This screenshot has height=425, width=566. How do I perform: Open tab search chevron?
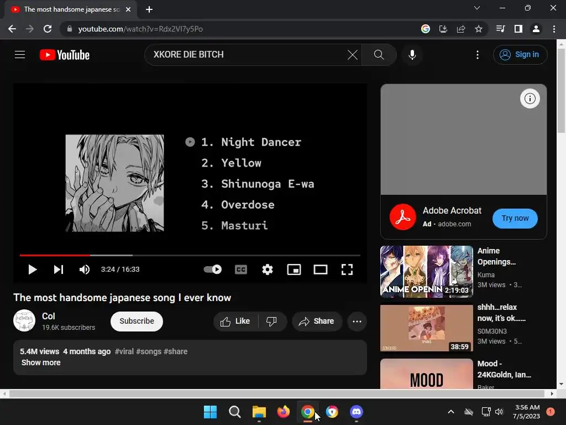[477, 8]
